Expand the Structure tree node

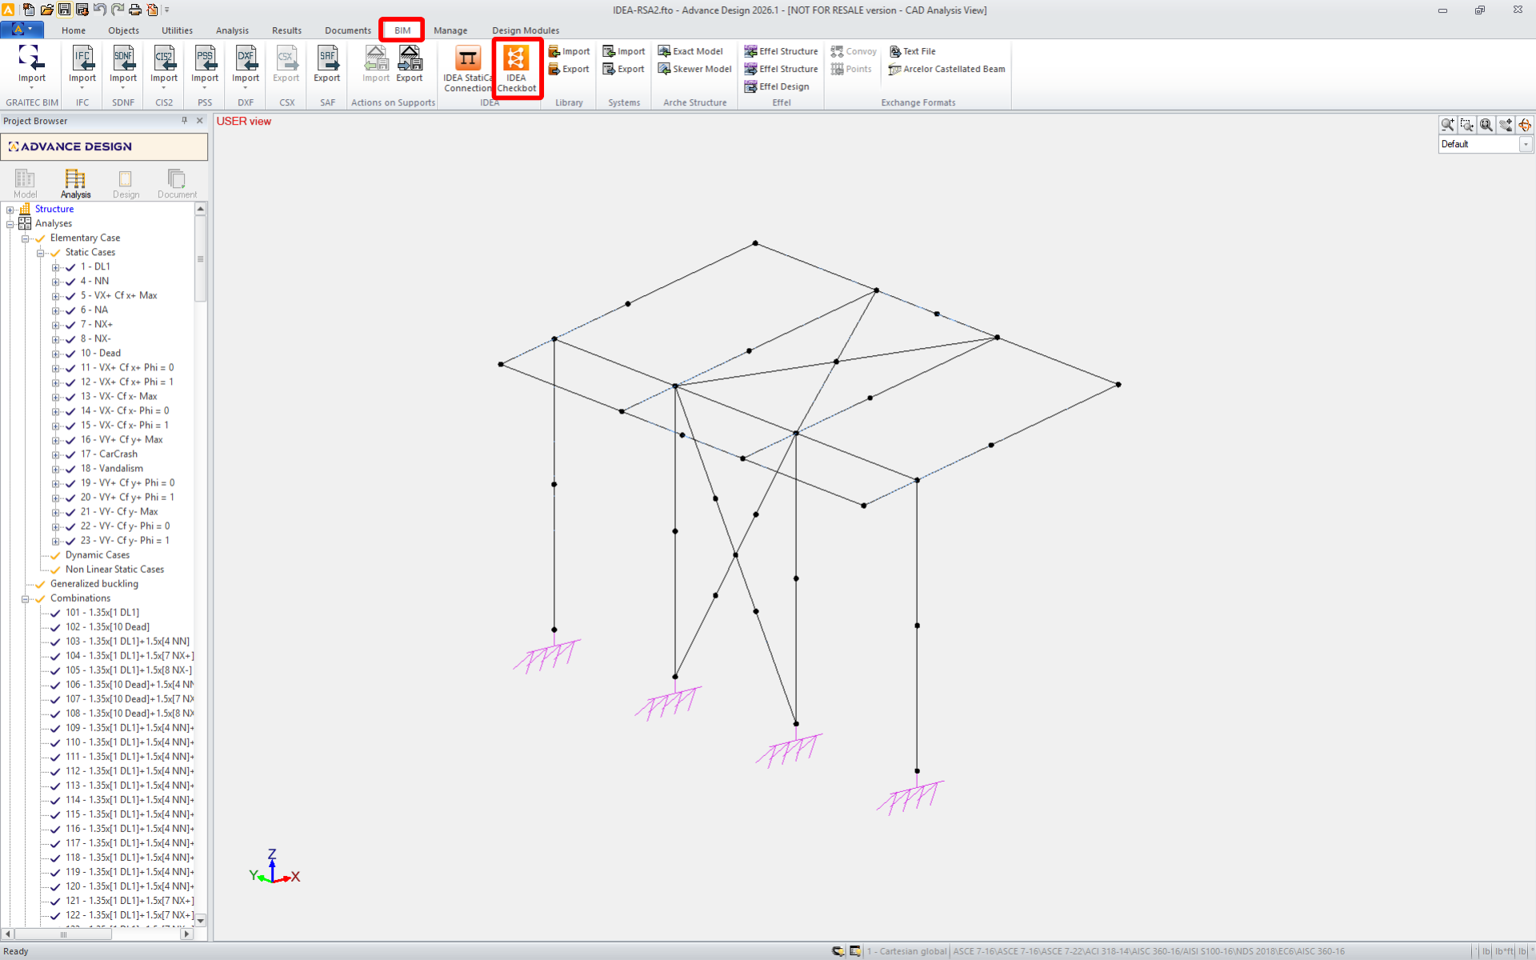pos(10,210)
